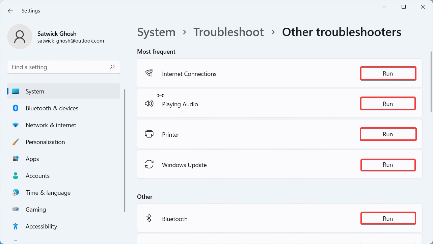Click the Find a setting search box
The height and width of the screenshot is (244, 433).
click(x=63, y=67)
